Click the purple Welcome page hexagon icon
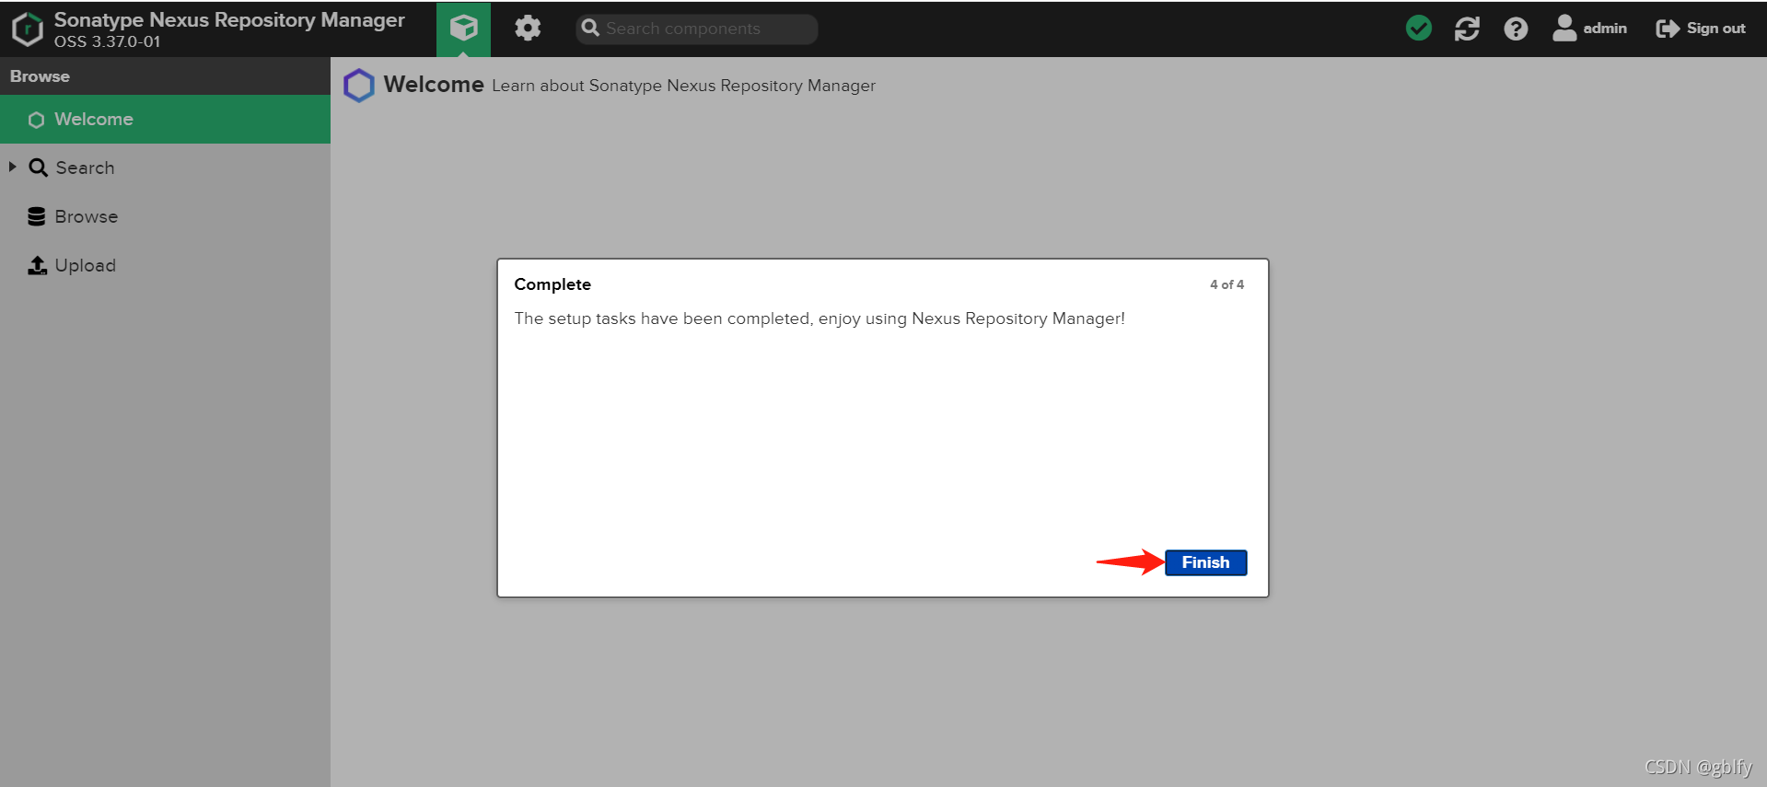 click(359, 86)
